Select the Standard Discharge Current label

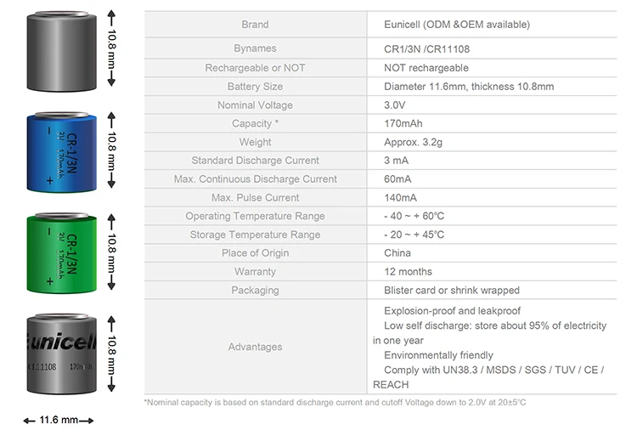[255, 161]
